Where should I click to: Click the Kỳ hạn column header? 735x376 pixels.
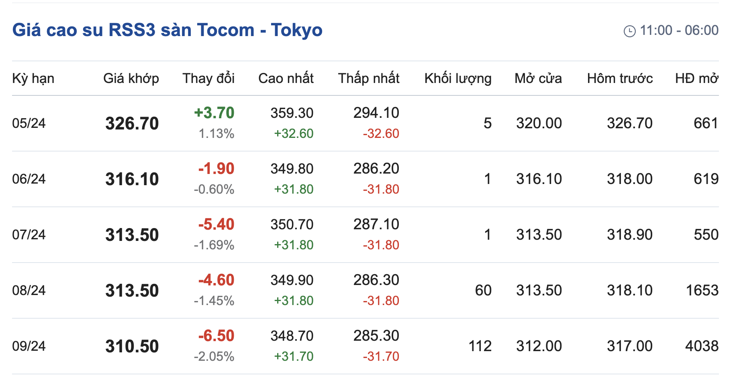[33, 78]
